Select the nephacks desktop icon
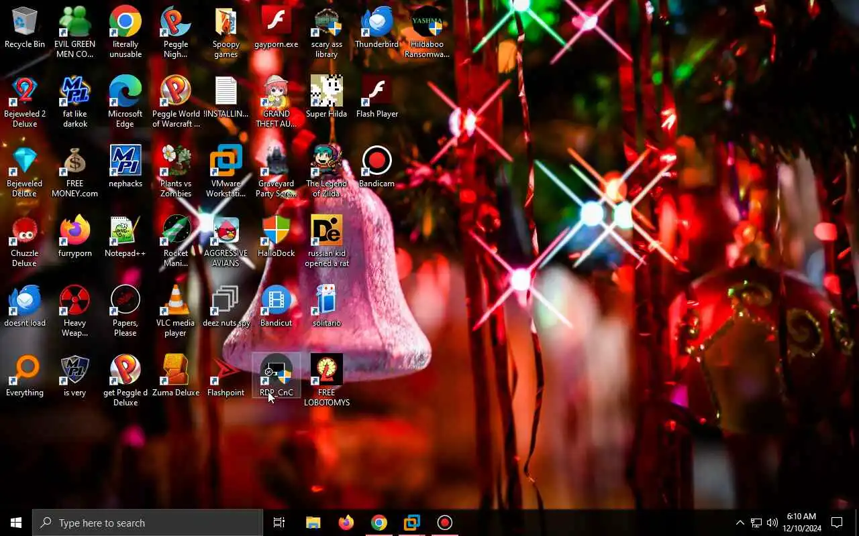 point(125,167)
